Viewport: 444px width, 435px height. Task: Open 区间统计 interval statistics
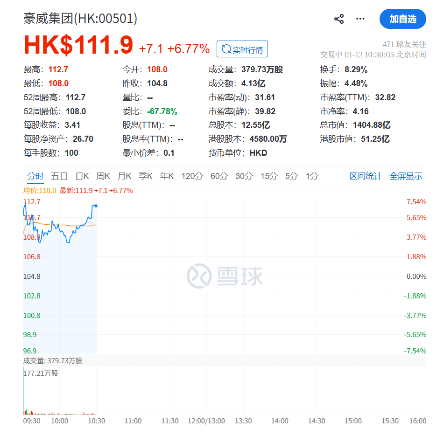point(366,176)
